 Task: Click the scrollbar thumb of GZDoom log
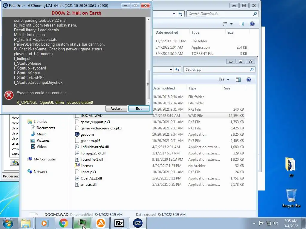(148, 84)
